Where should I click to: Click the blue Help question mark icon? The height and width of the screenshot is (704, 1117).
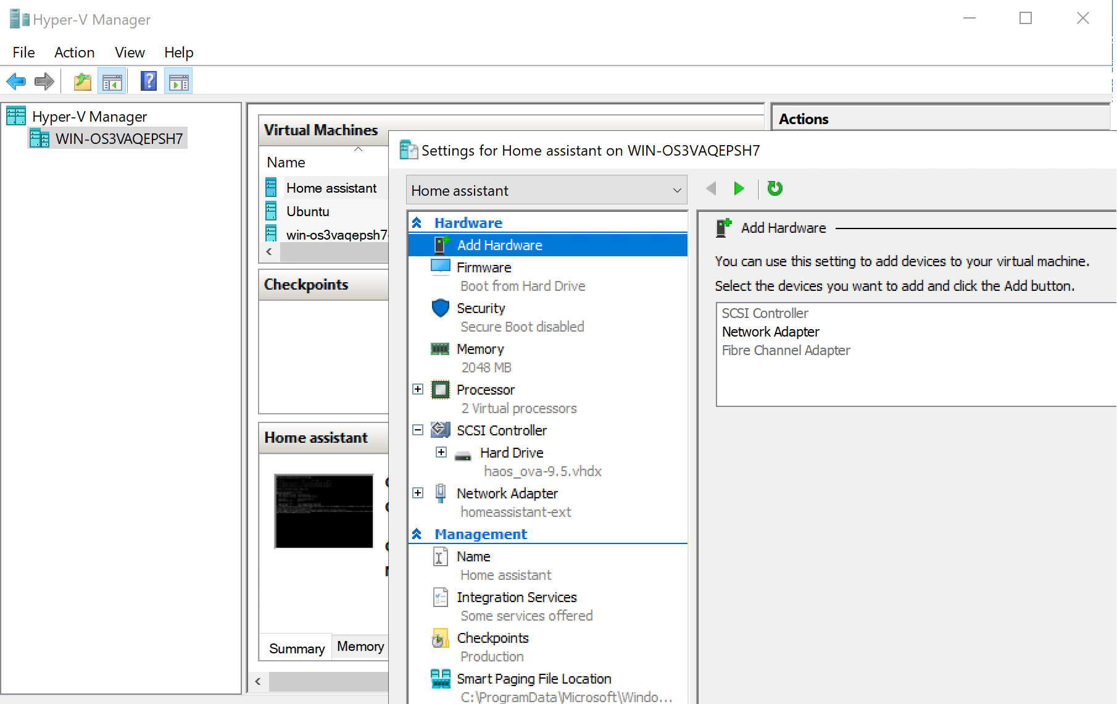coord(149,81)
